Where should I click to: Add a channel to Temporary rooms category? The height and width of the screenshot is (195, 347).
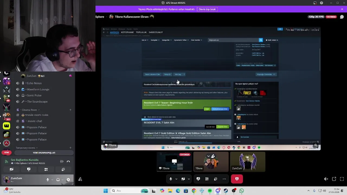(70, 148)
